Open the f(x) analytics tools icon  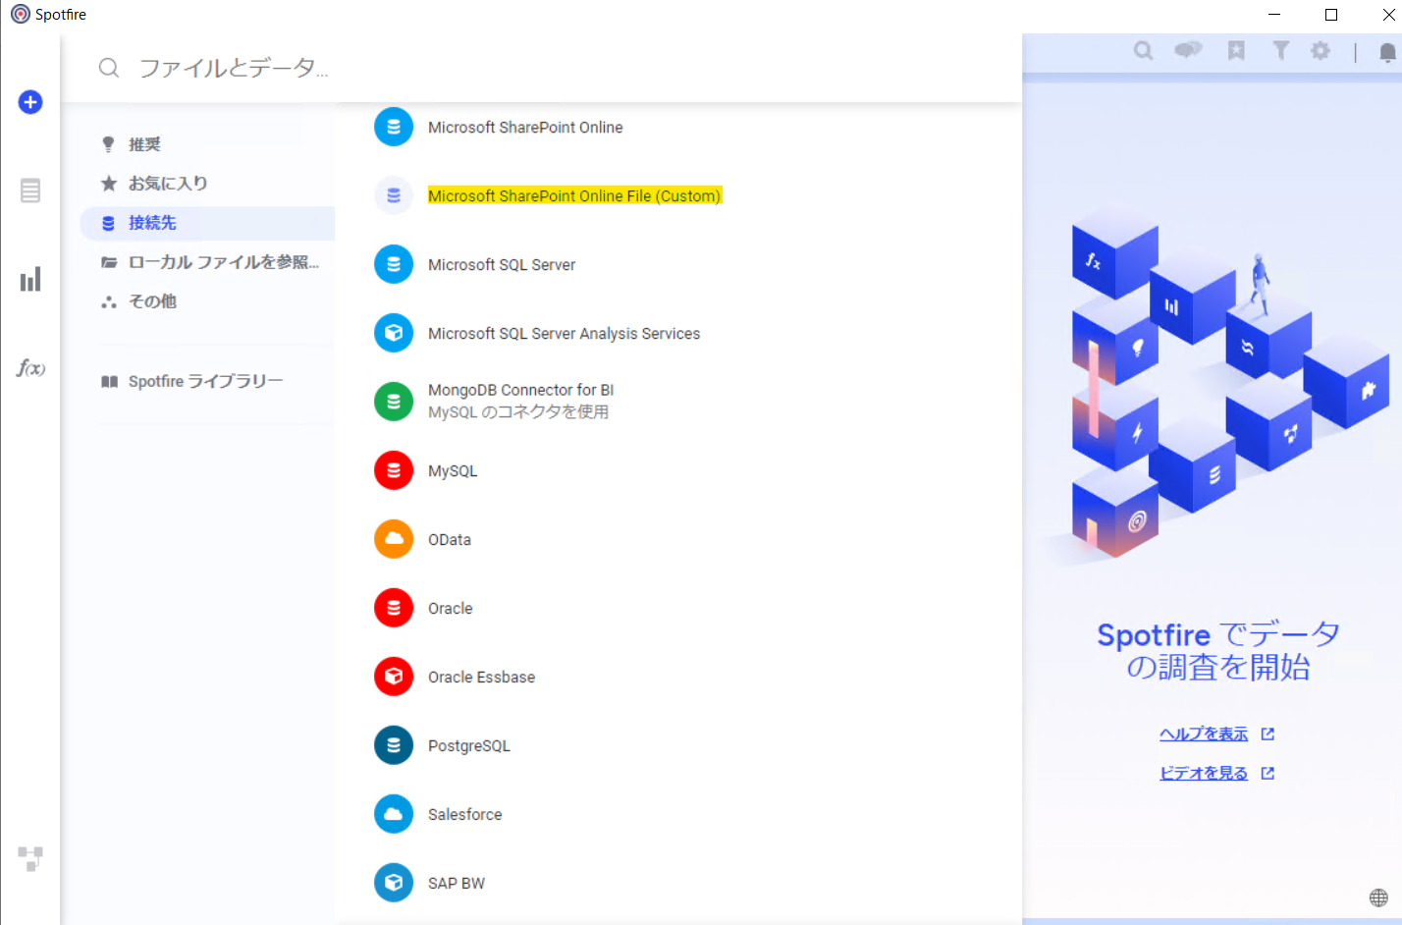(30, 368)
